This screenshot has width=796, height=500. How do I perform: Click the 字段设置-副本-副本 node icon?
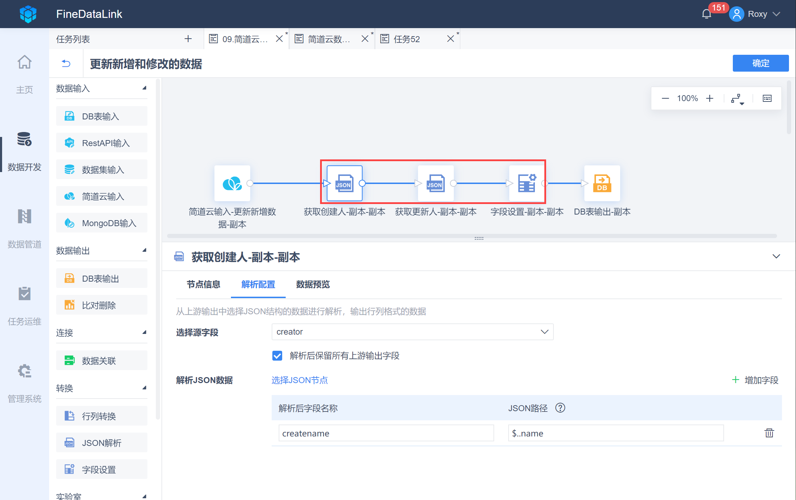(526, 183)
